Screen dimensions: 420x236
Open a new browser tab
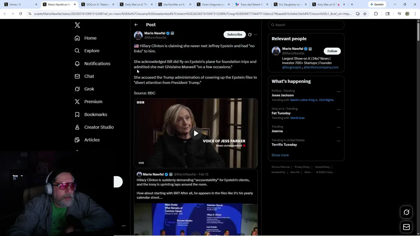[352, 5]
